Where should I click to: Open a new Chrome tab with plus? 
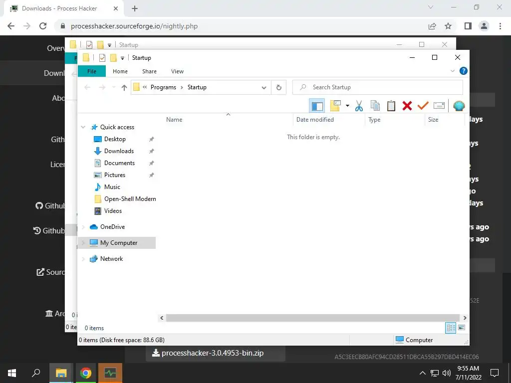click(135, 8)
